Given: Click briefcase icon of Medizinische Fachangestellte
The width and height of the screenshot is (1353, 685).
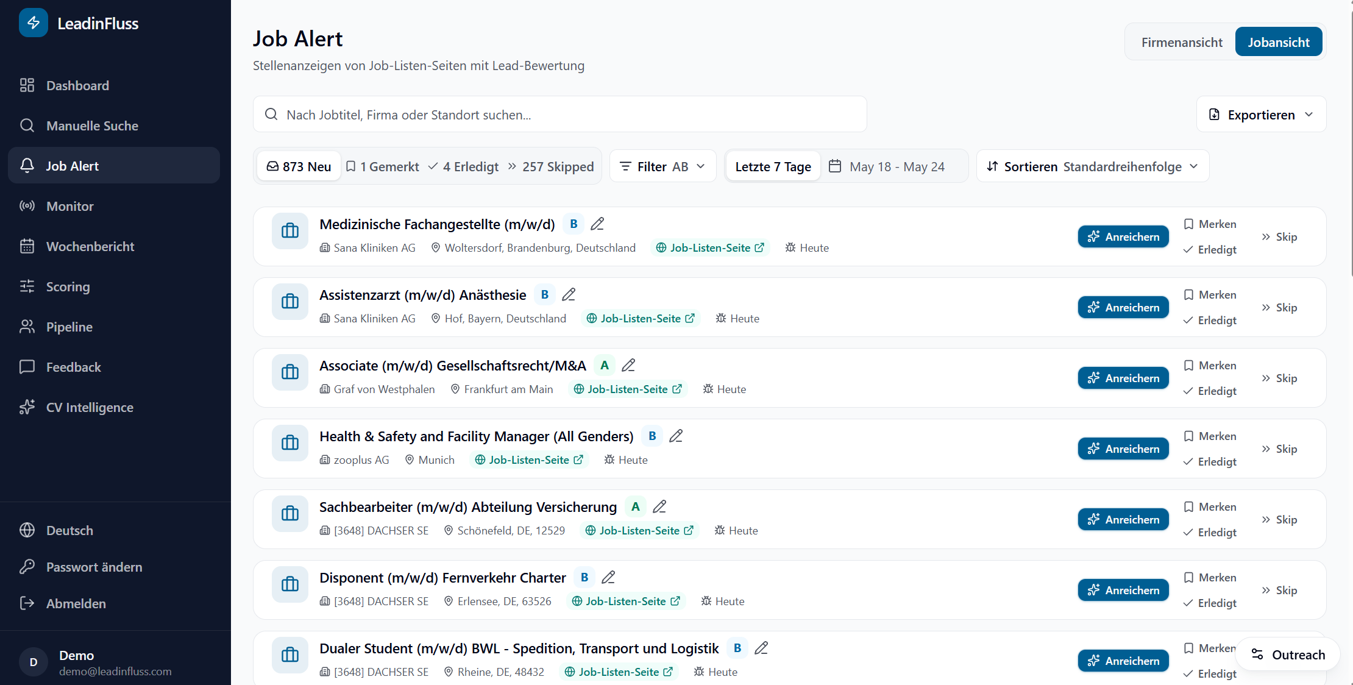Looking at the screenshot, I should point(290,231).
